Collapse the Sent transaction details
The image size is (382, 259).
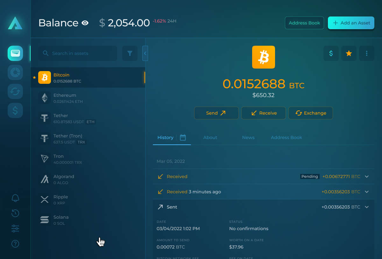coord(367,207)
